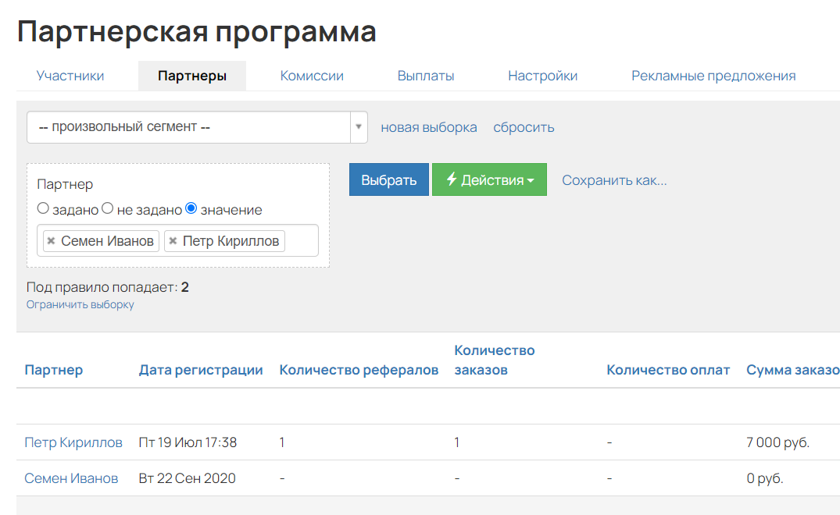The width and height of the screenshot is (840, 515).
Task: Click the 'Партнер' filter label
Action: pos(65,184)
